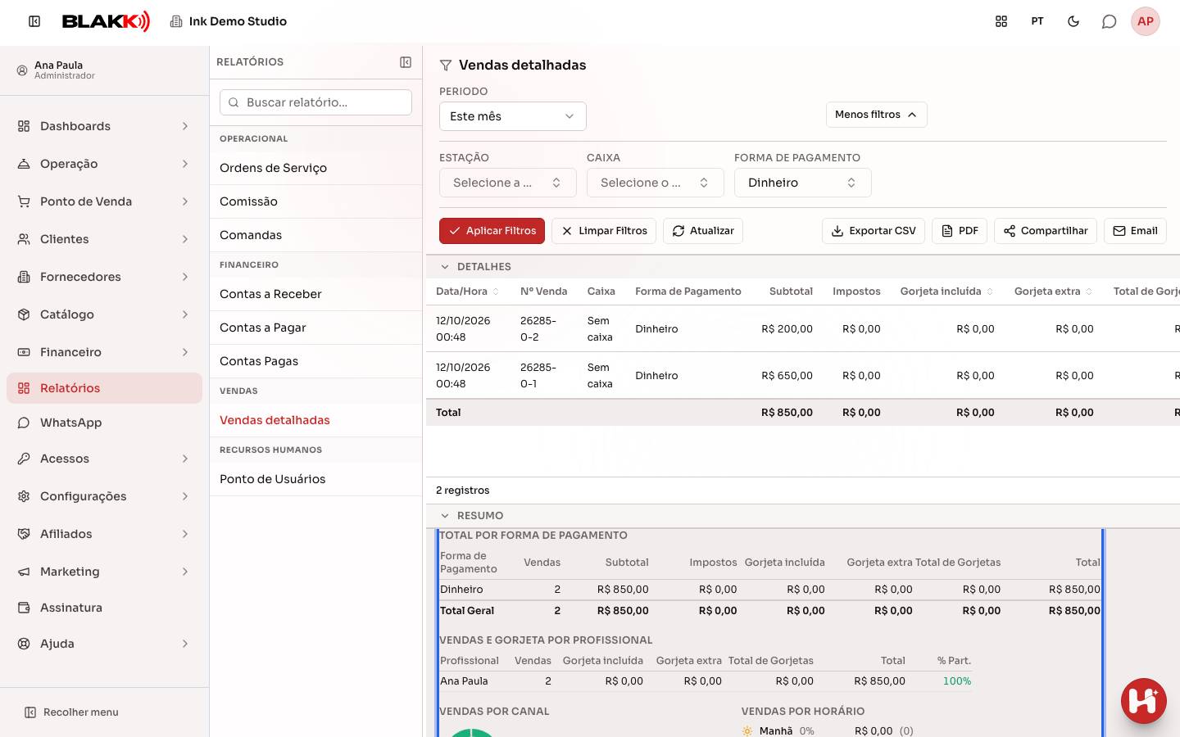This screenshot has width=1180, height=737.
Task: Open the chat messages icon
Action: [1110, 21]
